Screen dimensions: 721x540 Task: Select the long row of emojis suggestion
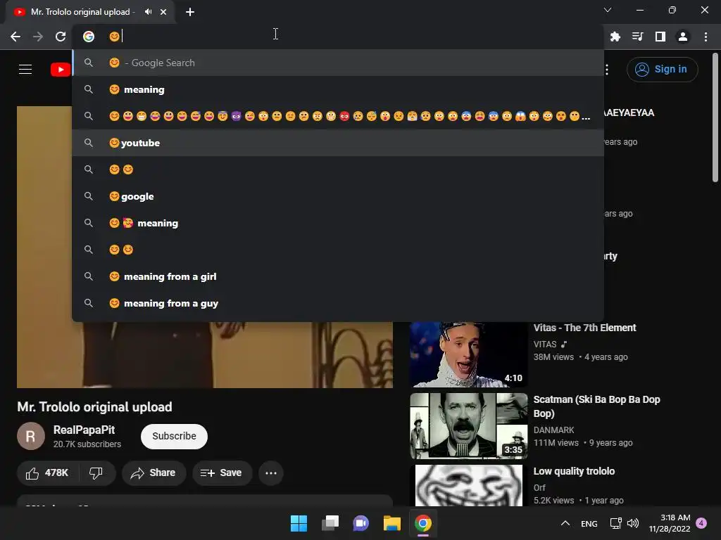coord(338,116)
